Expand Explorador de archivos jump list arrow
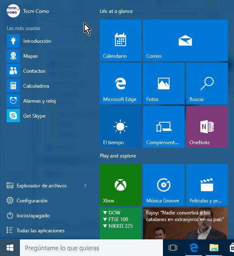 (85, 185)
